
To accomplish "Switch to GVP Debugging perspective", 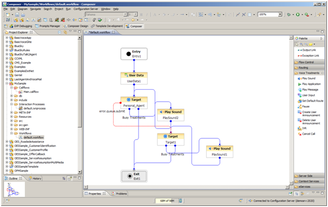I will 21,26.
